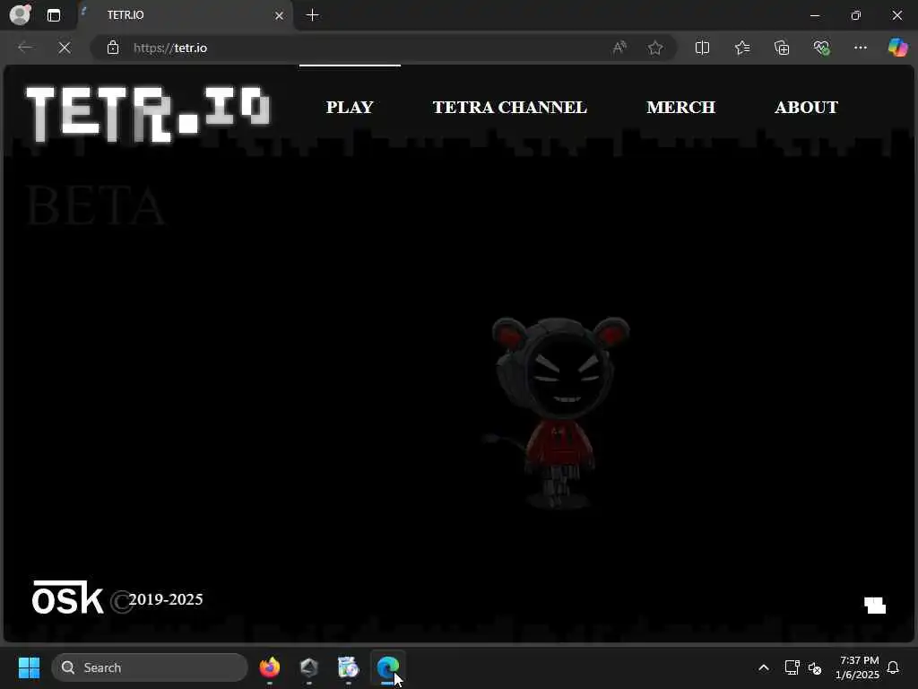
Task: Open the Windows Start menu
Action: [29, 667]
